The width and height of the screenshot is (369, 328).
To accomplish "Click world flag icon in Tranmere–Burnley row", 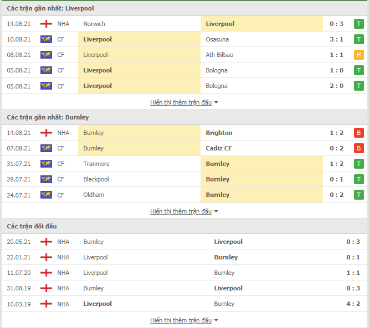I will pyautogui.click(x=46, y=164).
